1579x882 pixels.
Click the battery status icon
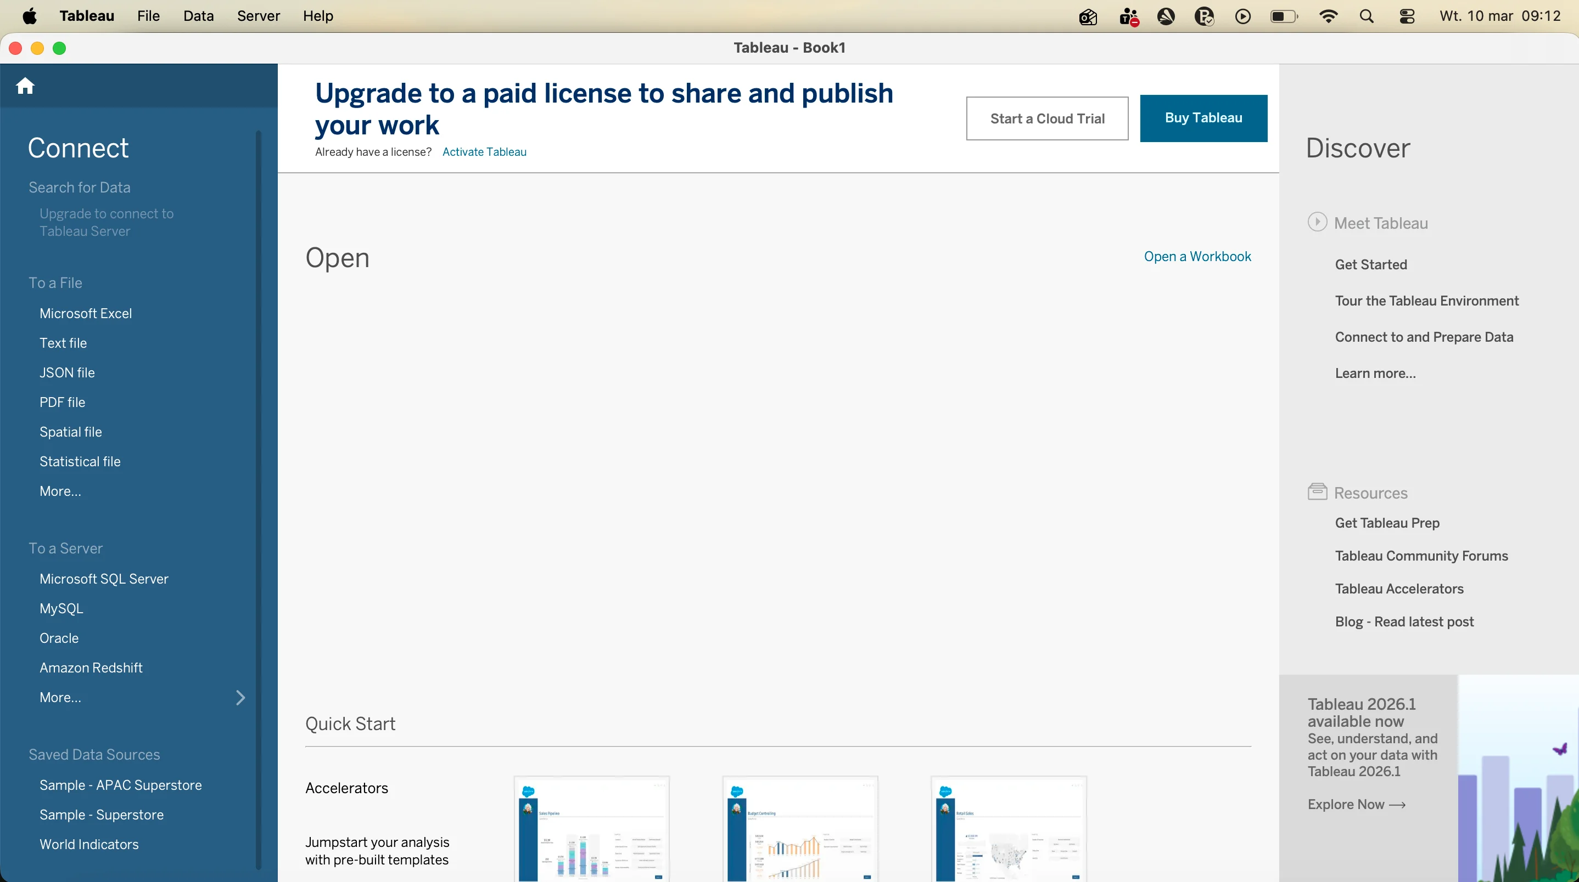pos(1284,16)
